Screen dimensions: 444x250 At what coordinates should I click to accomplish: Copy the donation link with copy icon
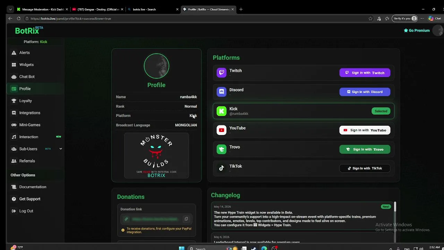tap(186, 219)
